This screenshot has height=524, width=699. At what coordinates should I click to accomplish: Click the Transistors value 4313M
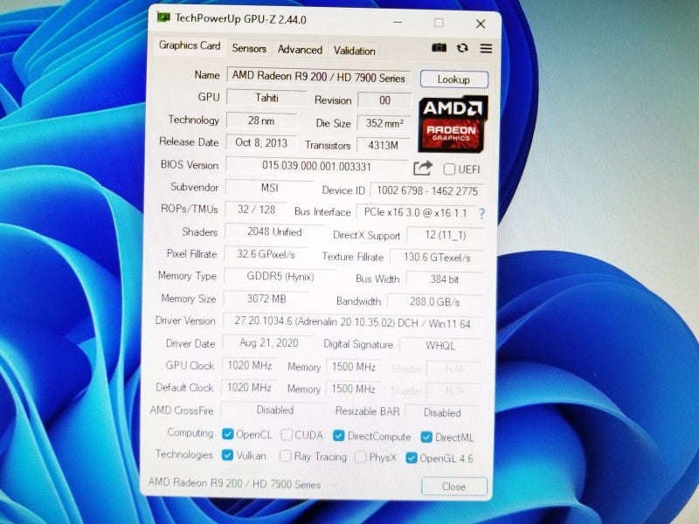coord(384,145)
